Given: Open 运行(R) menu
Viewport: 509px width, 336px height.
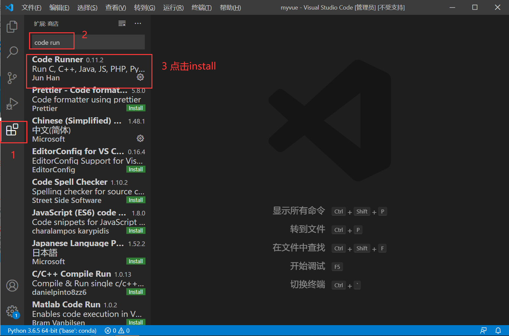Looking at the screenshot, I should [173, 8].
